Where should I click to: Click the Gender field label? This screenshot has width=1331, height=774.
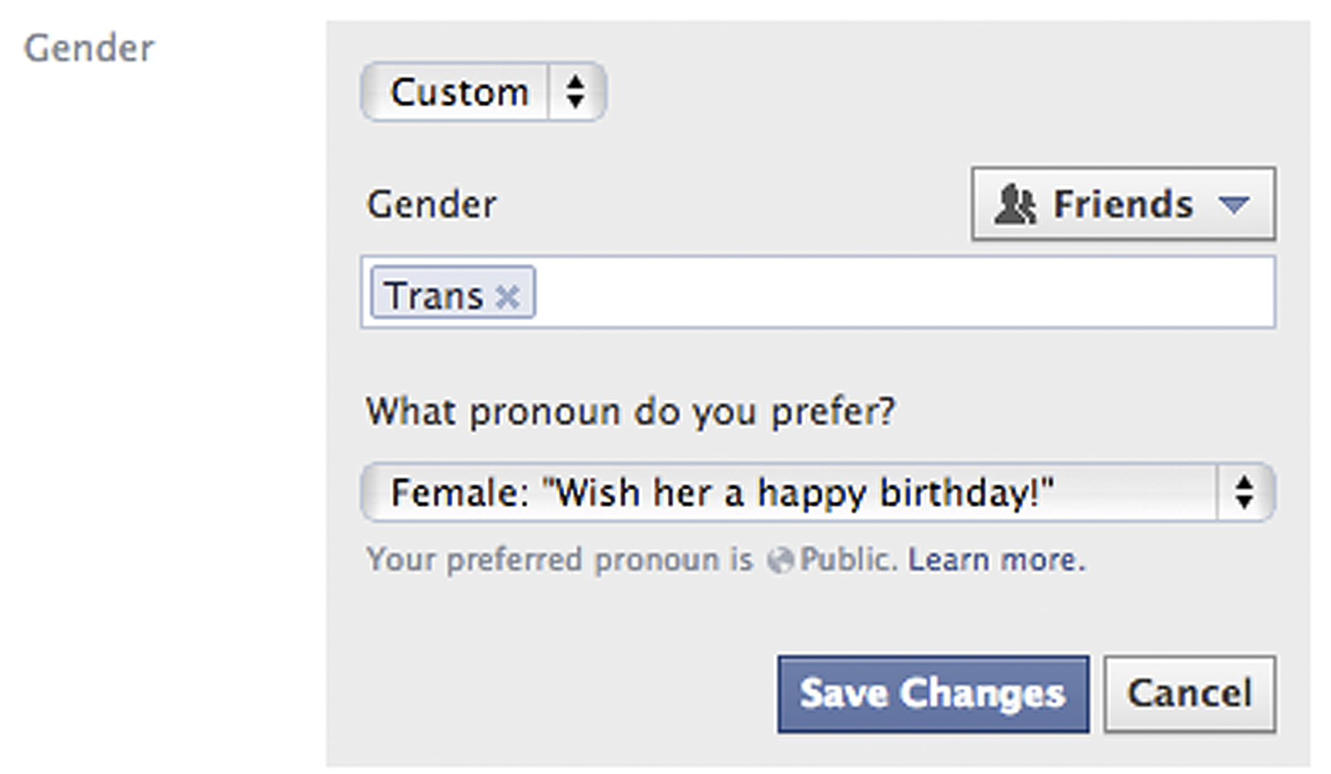(x=431, y=204)
